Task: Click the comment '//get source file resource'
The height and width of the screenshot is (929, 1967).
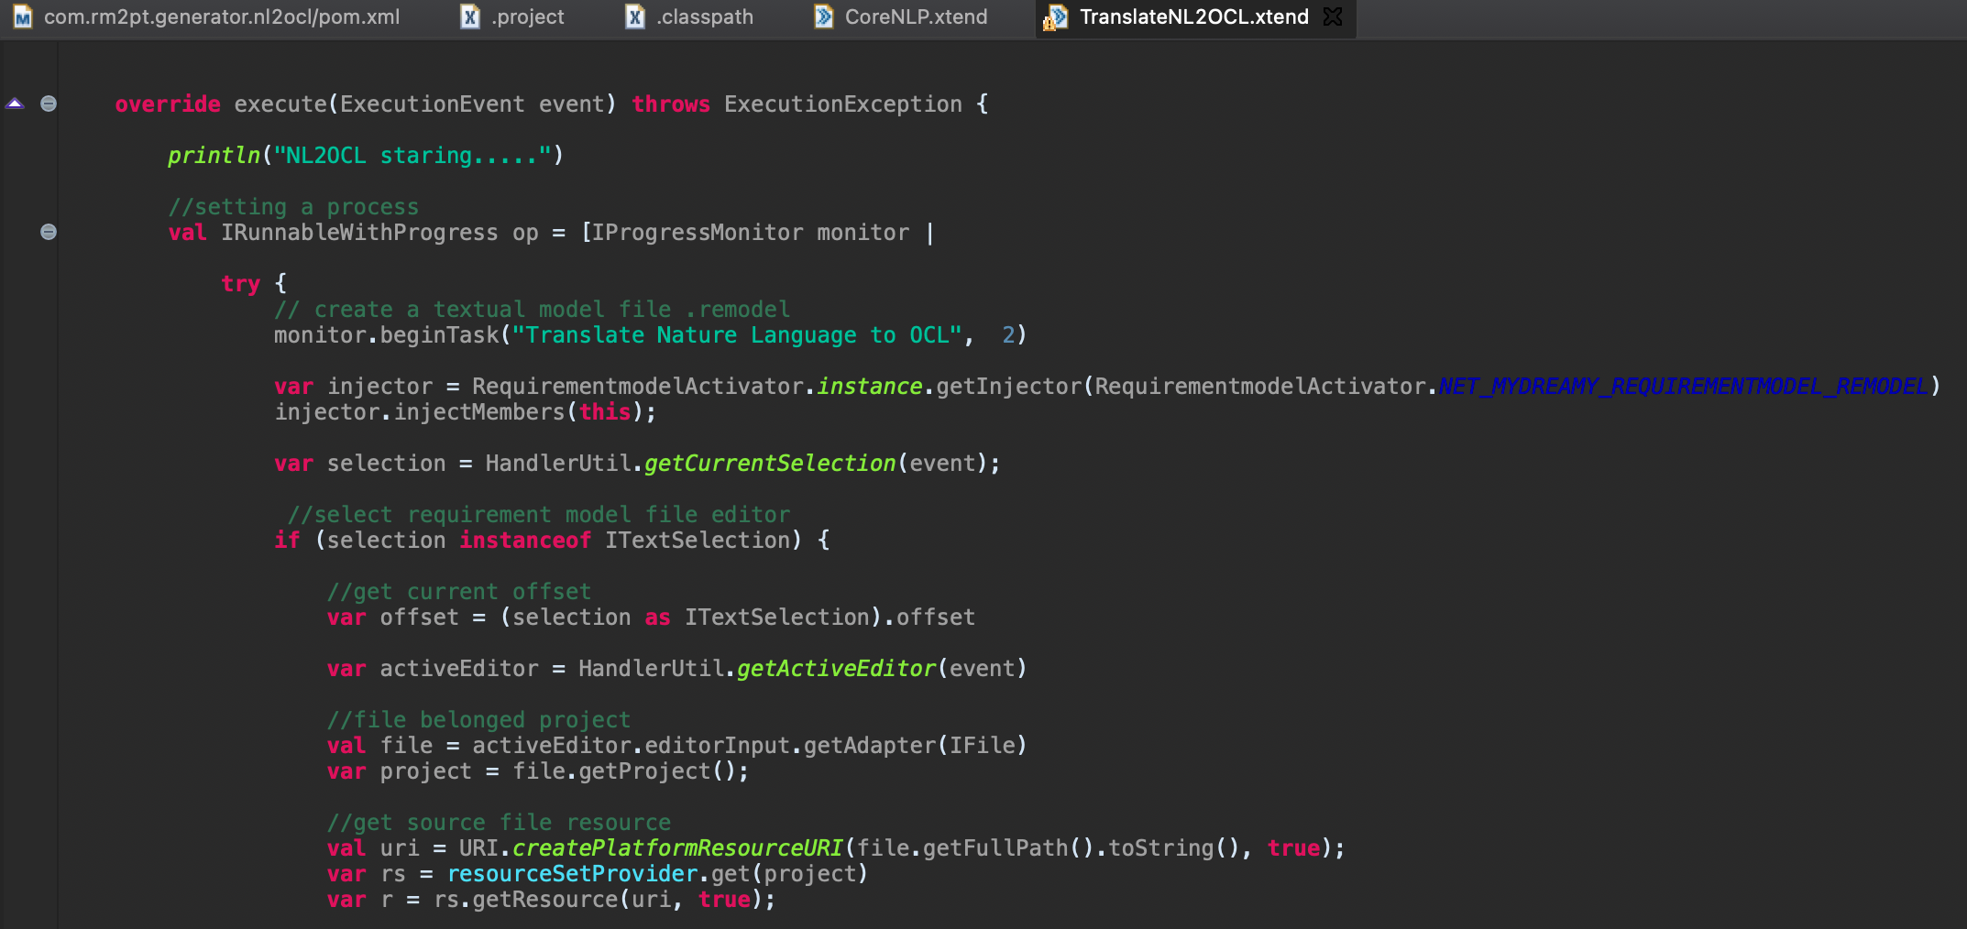Action: (499, 823)
